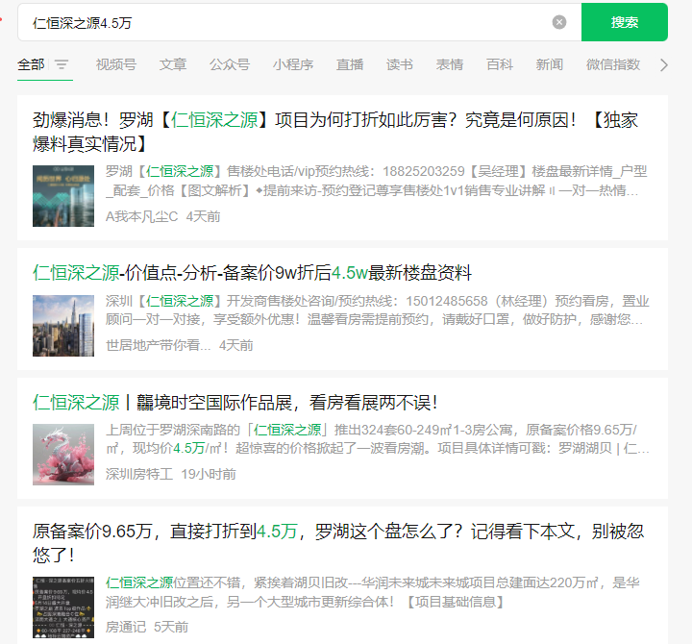692x644 pixels.
Task: Clear the search box text
Action: [559, 22]
